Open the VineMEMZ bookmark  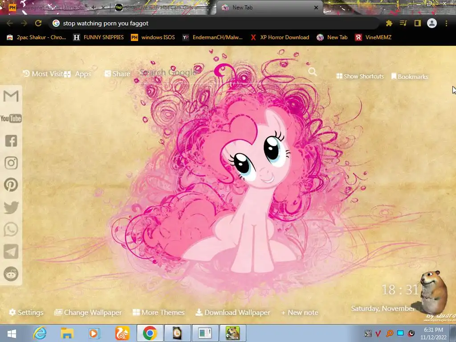374,37
